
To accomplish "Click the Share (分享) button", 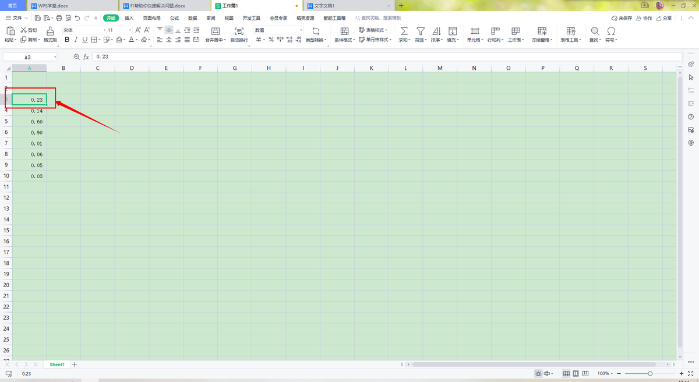I will tap(663, 18).
